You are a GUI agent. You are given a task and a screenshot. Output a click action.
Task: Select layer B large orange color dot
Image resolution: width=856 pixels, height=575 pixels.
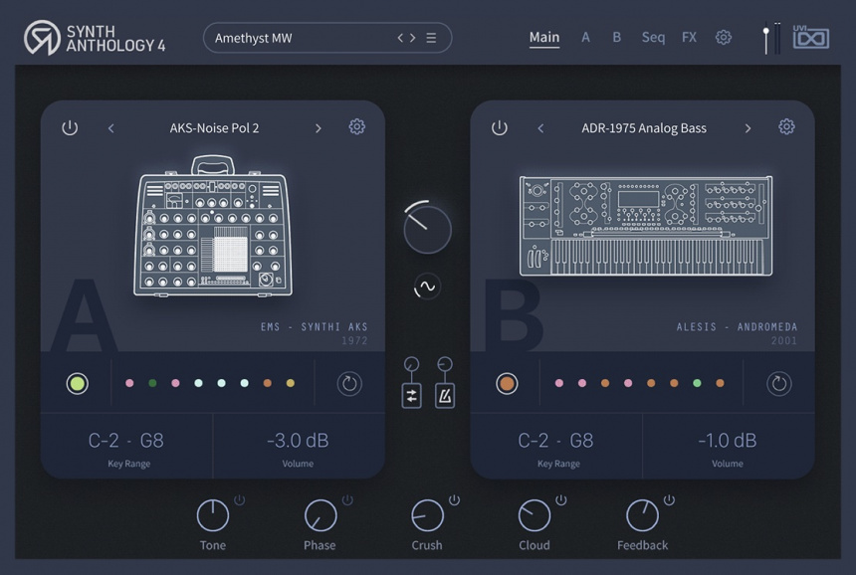tap(507, 384)
